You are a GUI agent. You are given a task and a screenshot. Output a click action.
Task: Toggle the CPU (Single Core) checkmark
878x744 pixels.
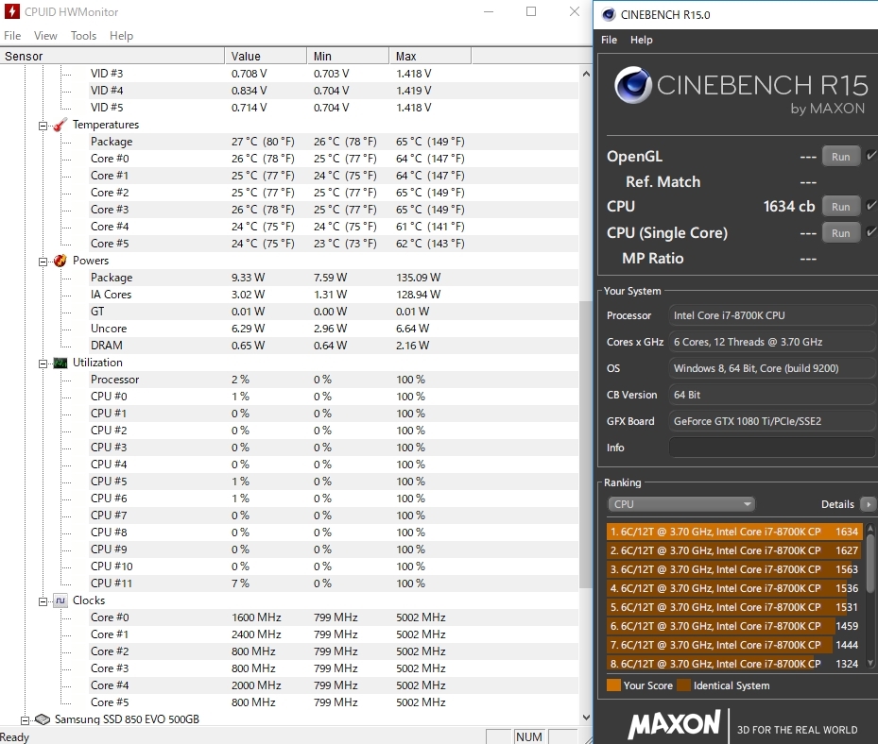[870, 231]
